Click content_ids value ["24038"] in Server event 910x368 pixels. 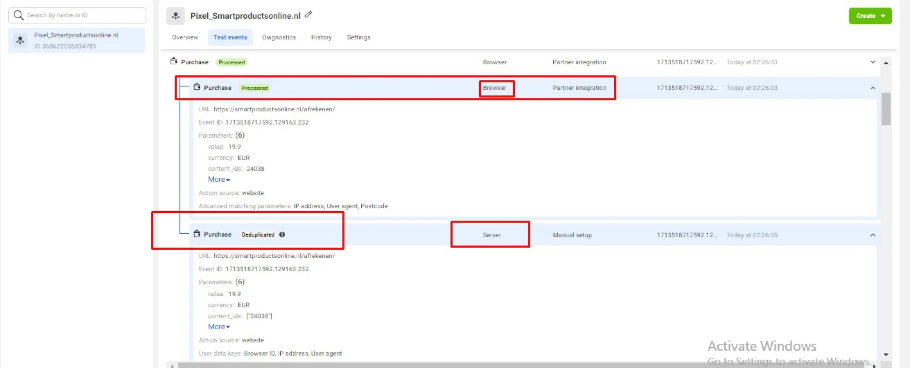(x=259, y=316)
